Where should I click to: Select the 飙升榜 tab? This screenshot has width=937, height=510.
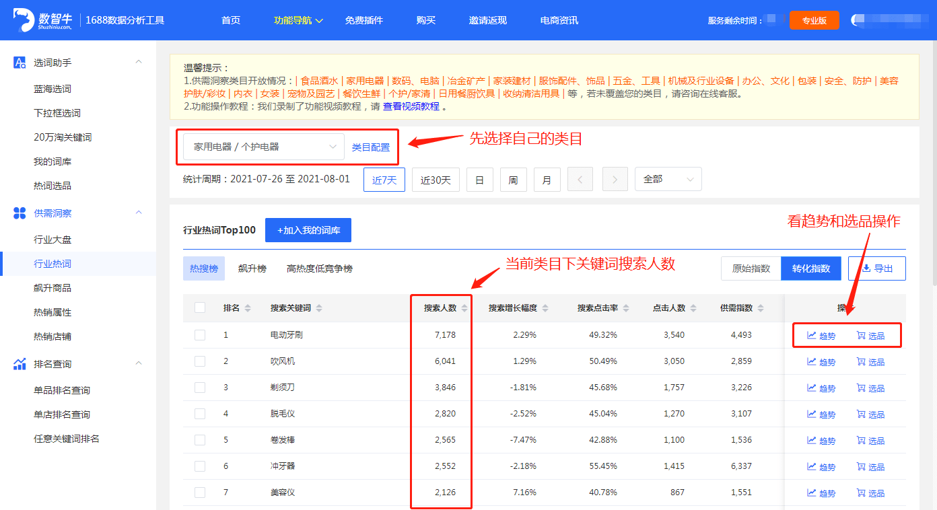tap(252, 268)
